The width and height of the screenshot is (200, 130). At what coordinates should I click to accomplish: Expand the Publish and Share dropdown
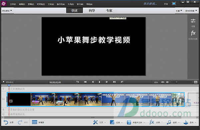pyautogui.click(x=191, y=11)
